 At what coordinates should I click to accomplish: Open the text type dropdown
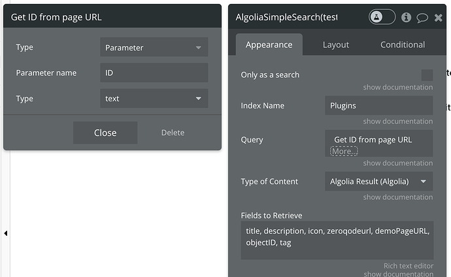[154, 98]
